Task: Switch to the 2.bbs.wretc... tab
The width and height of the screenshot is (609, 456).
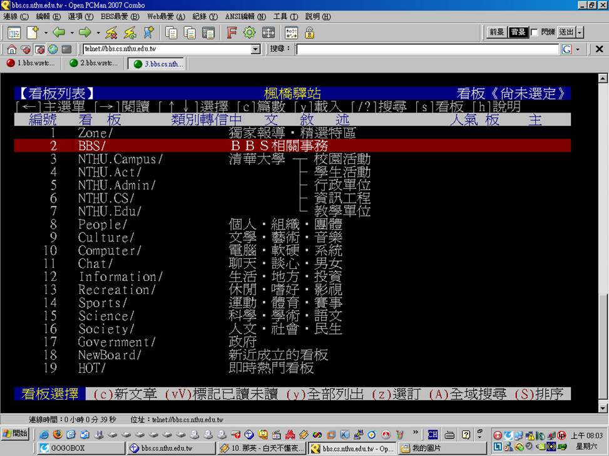Action: [x=93, y=63]
